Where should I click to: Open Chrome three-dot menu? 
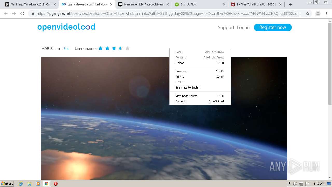(326, 14)
